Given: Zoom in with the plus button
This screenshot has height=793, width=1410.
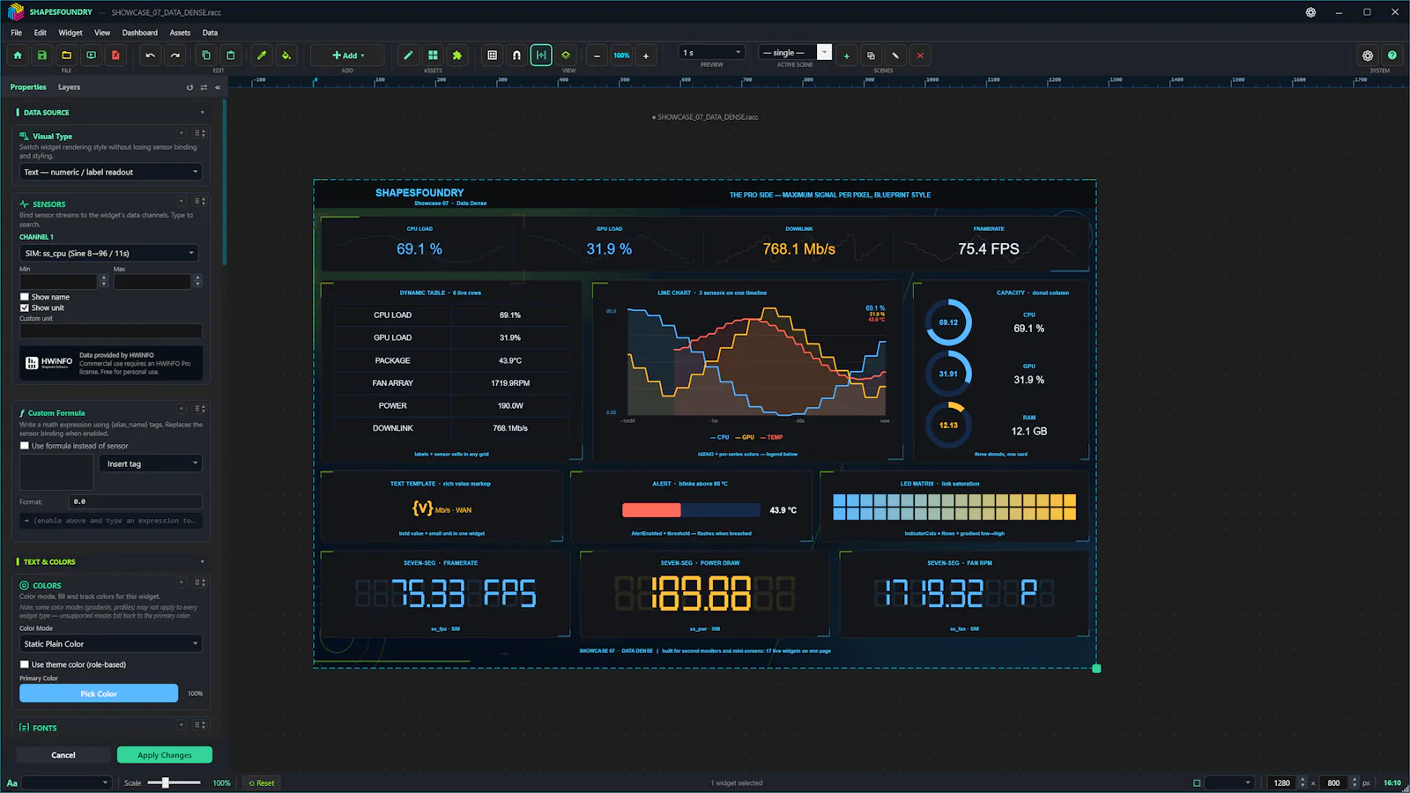Looking at the screenshot, I should (646, 56).
